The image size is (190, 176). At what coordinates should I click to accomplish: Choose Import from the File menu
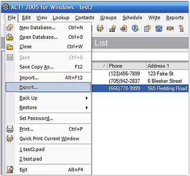[x=48, y=78]
